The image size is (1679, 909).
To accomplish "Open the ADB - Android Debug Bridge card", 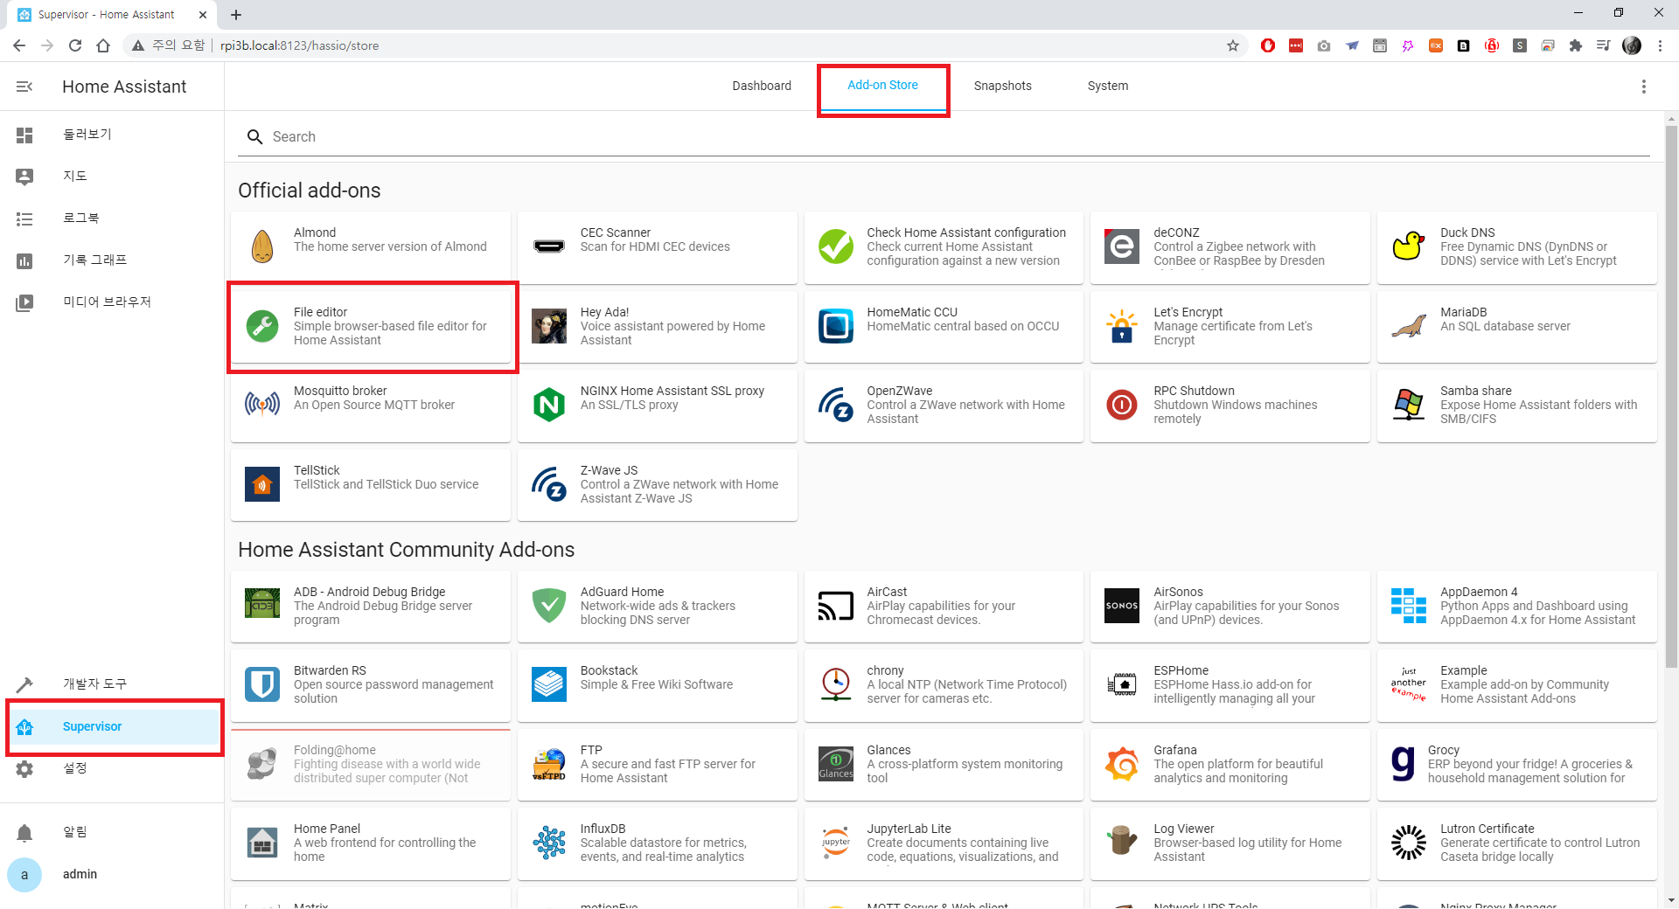I will tap(371, 607).
